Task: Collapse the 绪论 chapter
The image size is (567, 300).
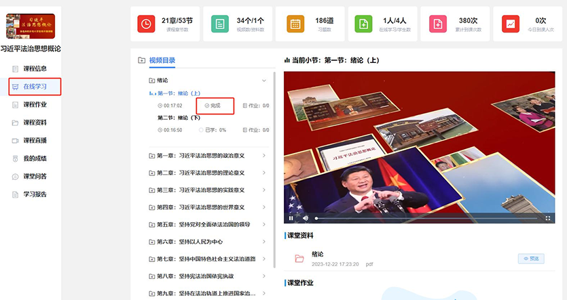Action: [264, 81]
